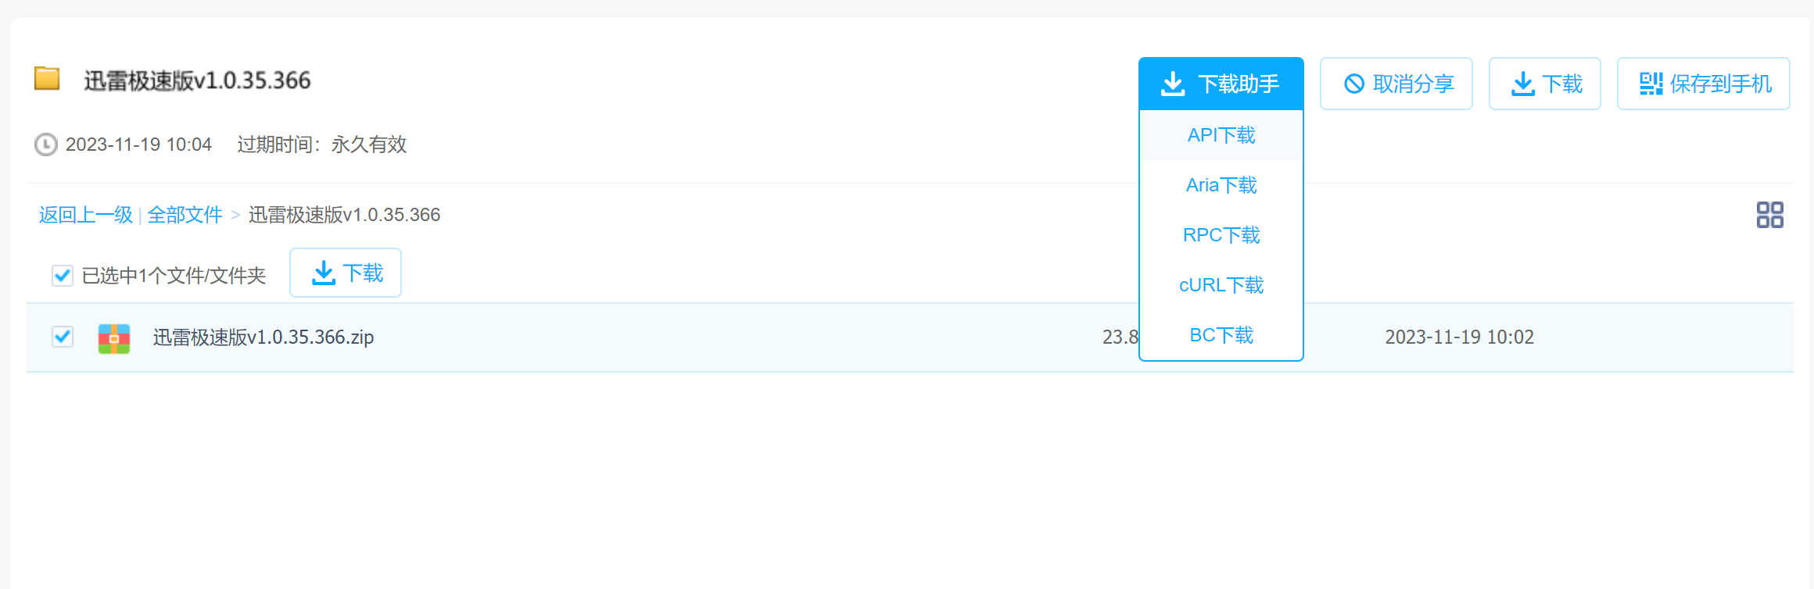Open the 下载助手 dropdown button
The image size is (1814, 589).
(1221, 84)
